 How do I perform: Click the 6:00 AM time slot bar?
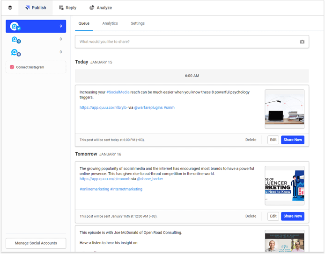pyautogui.click(x=192, y=76)
